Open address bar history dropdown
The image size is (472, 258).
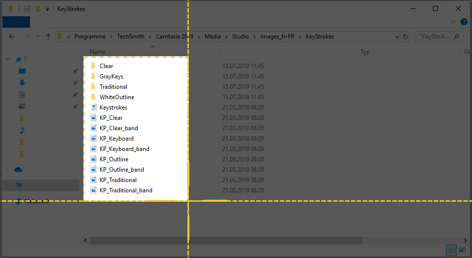tap(397, 37)
